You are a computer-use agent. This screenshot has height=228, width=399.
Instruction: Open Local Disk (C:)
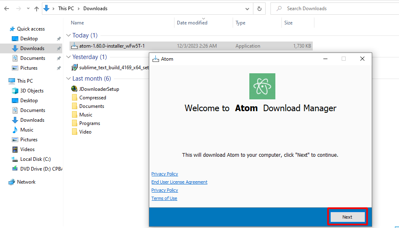pyautogui.click(x=35, y=159)
